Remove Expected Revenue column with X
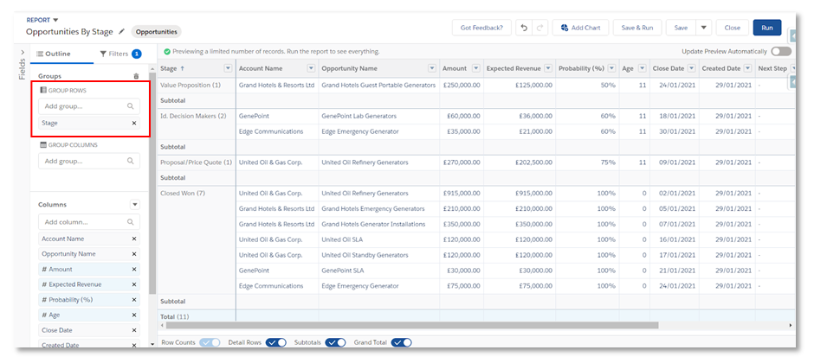The width and height of the screenshot is (814, 363). click(134, 284)
